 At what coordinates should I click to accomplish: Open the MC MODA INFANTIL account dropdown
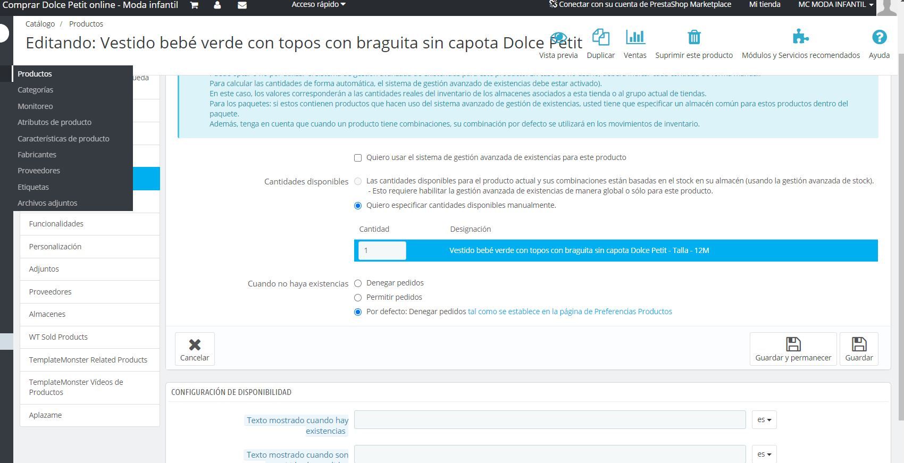click(x=835, y=5)
